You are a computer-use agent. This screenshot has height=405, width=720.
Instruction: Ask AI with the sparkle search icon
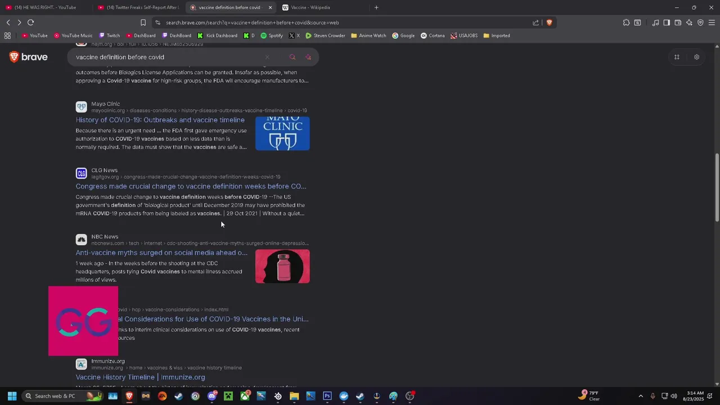[x=308, y=57]
